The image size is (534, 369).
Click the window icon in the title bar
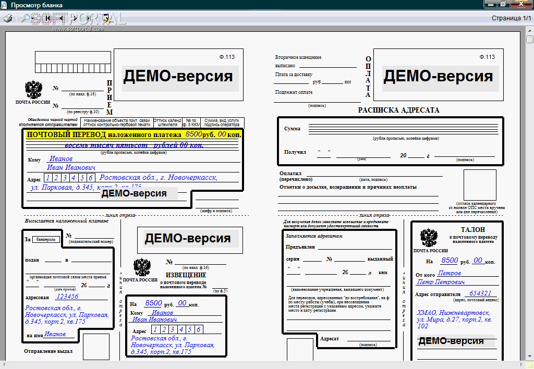(x=4, y=5)
